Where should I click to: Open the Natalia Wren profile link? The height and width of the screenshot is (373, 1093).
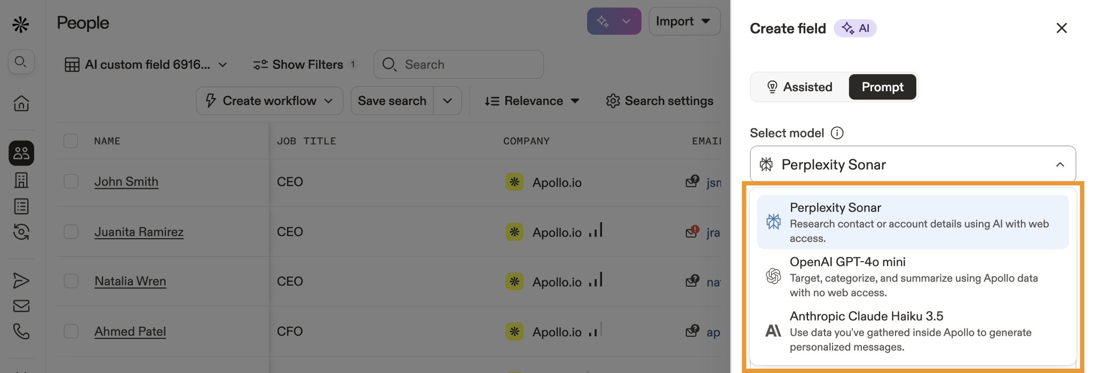[x=130, y=281]
